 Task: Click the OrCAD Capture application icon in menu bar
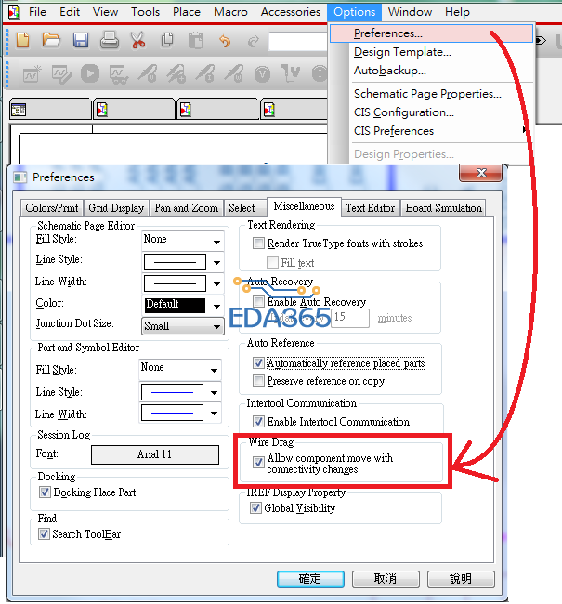(14, 12)
